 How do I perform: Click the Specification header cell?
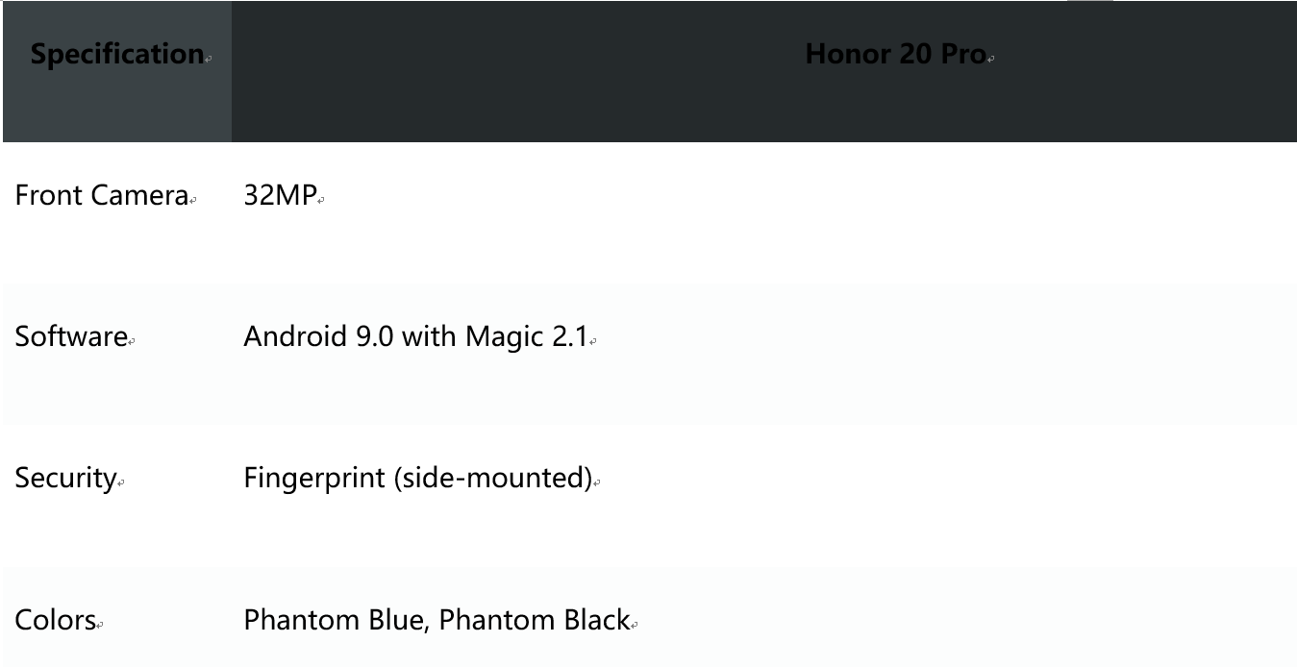[116, 54]
